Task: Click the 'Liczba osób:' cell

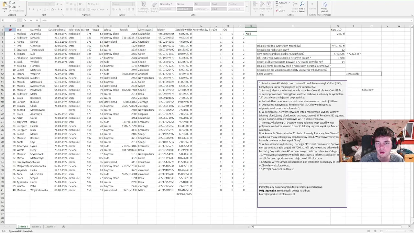Action: click(353, 74)
